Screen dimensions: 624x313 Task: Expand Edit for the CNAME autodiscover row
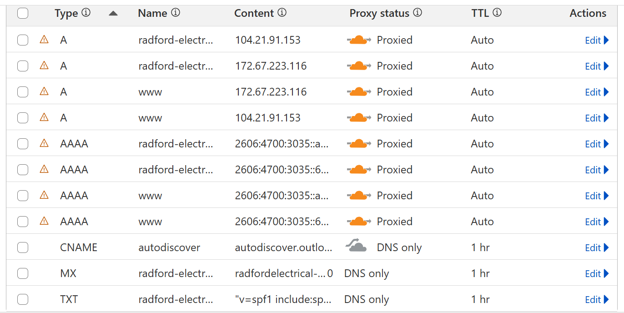[597, 247]
